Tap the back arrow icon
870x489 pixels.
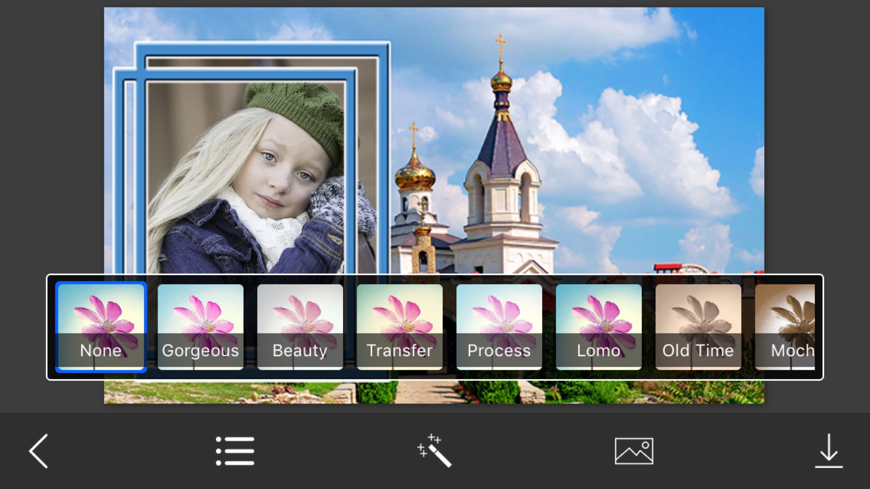point(39,451)
